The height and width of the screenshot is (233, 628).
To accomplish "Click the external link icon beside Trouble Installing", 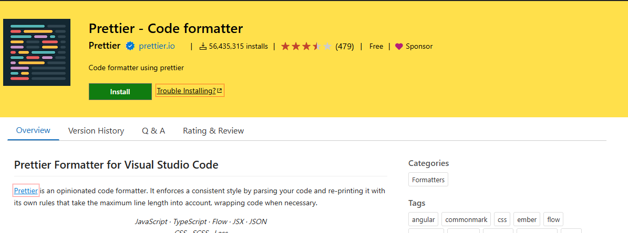I will 220,91.
